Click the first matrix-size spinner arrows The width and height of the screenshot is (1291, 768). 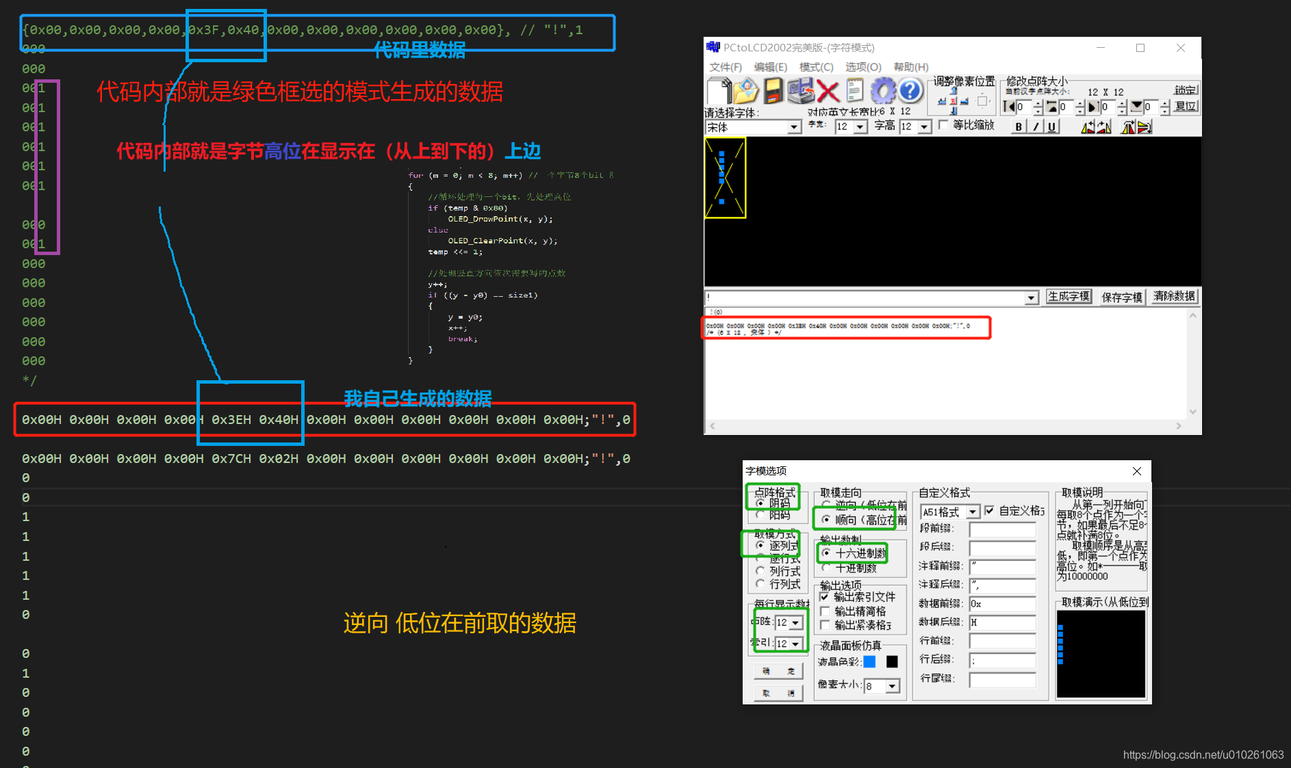[x=1038, y=107]
